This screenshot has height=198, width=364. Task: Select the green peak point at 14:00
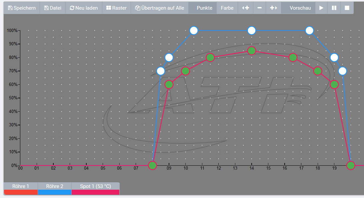252,51
